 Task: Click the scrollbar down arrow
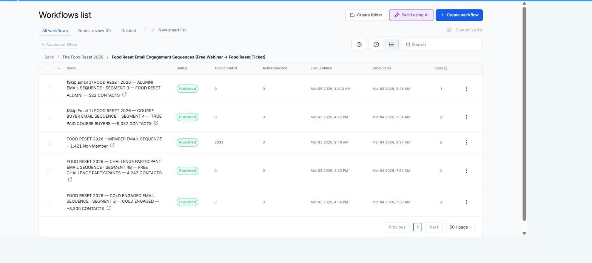524,233
